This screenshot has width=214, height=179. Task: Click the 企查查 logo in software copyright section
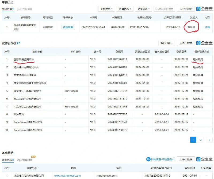click(204, 43)
